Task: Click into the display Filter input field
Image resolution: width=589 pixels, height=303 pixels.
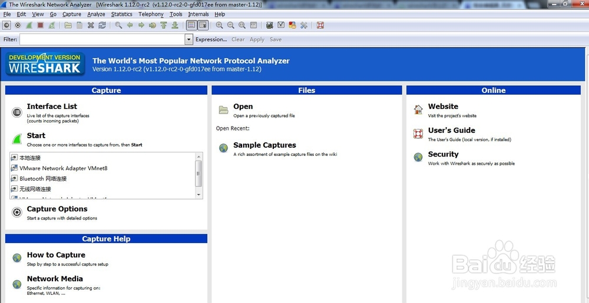Action: 102,39
